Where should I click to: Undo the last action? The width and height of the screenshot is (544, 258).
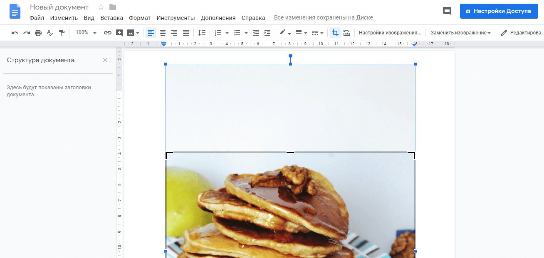[15, 32]
